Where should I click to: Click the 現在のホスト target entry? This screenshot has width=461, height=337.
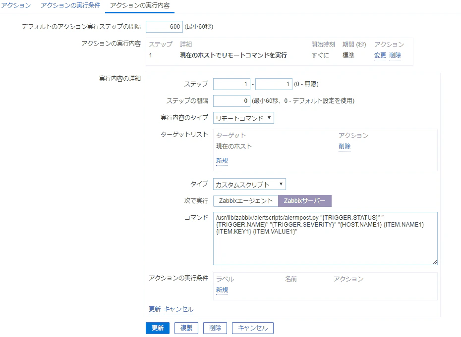tap(234, 146)
